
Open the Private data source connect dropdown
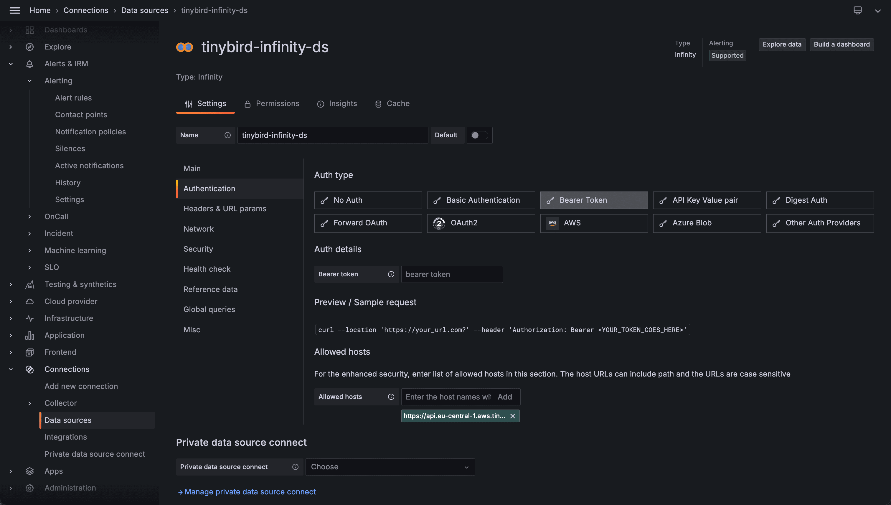[390, 467]
